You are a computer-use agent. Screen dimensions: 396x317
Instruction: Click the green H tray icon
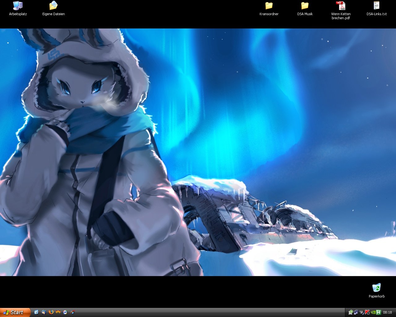tap(378, 312)
